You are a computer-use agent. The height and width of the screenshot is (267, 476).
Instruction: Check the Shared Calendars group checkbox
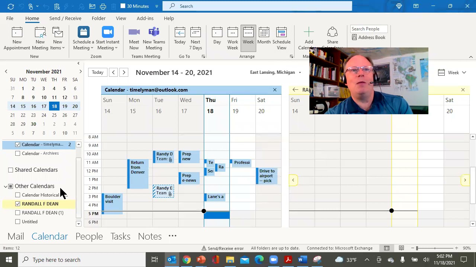point(10,170)
